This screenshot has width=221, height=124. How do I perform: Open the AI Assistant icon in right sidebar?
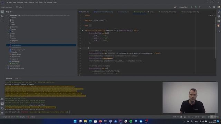point(219,21)
